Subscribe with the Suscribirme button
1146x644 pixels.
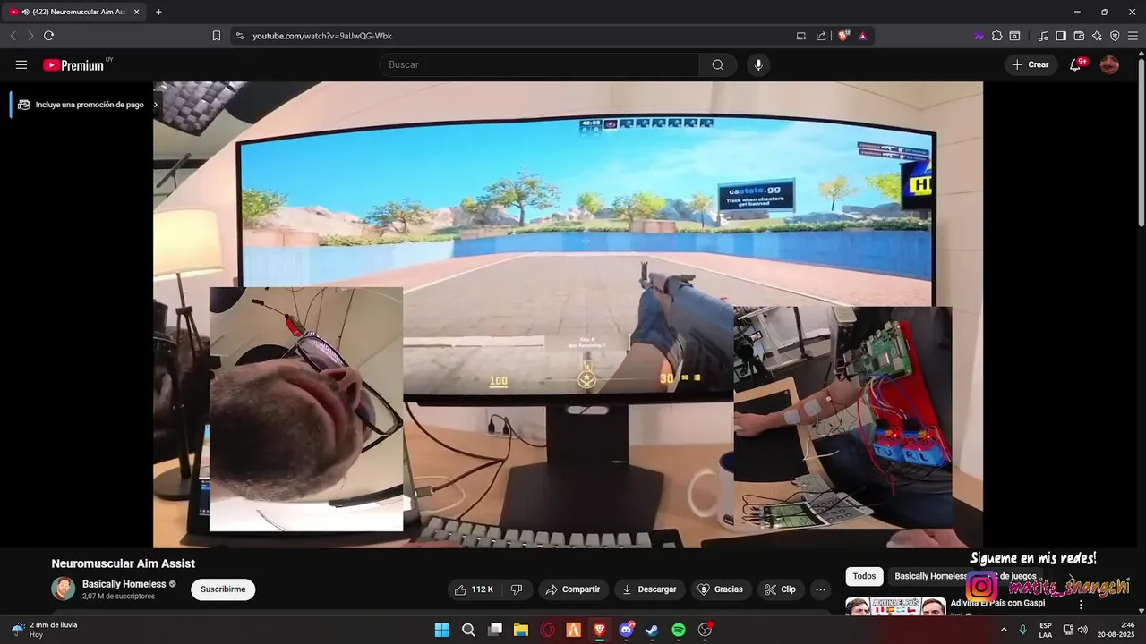[x=223, y=589]
